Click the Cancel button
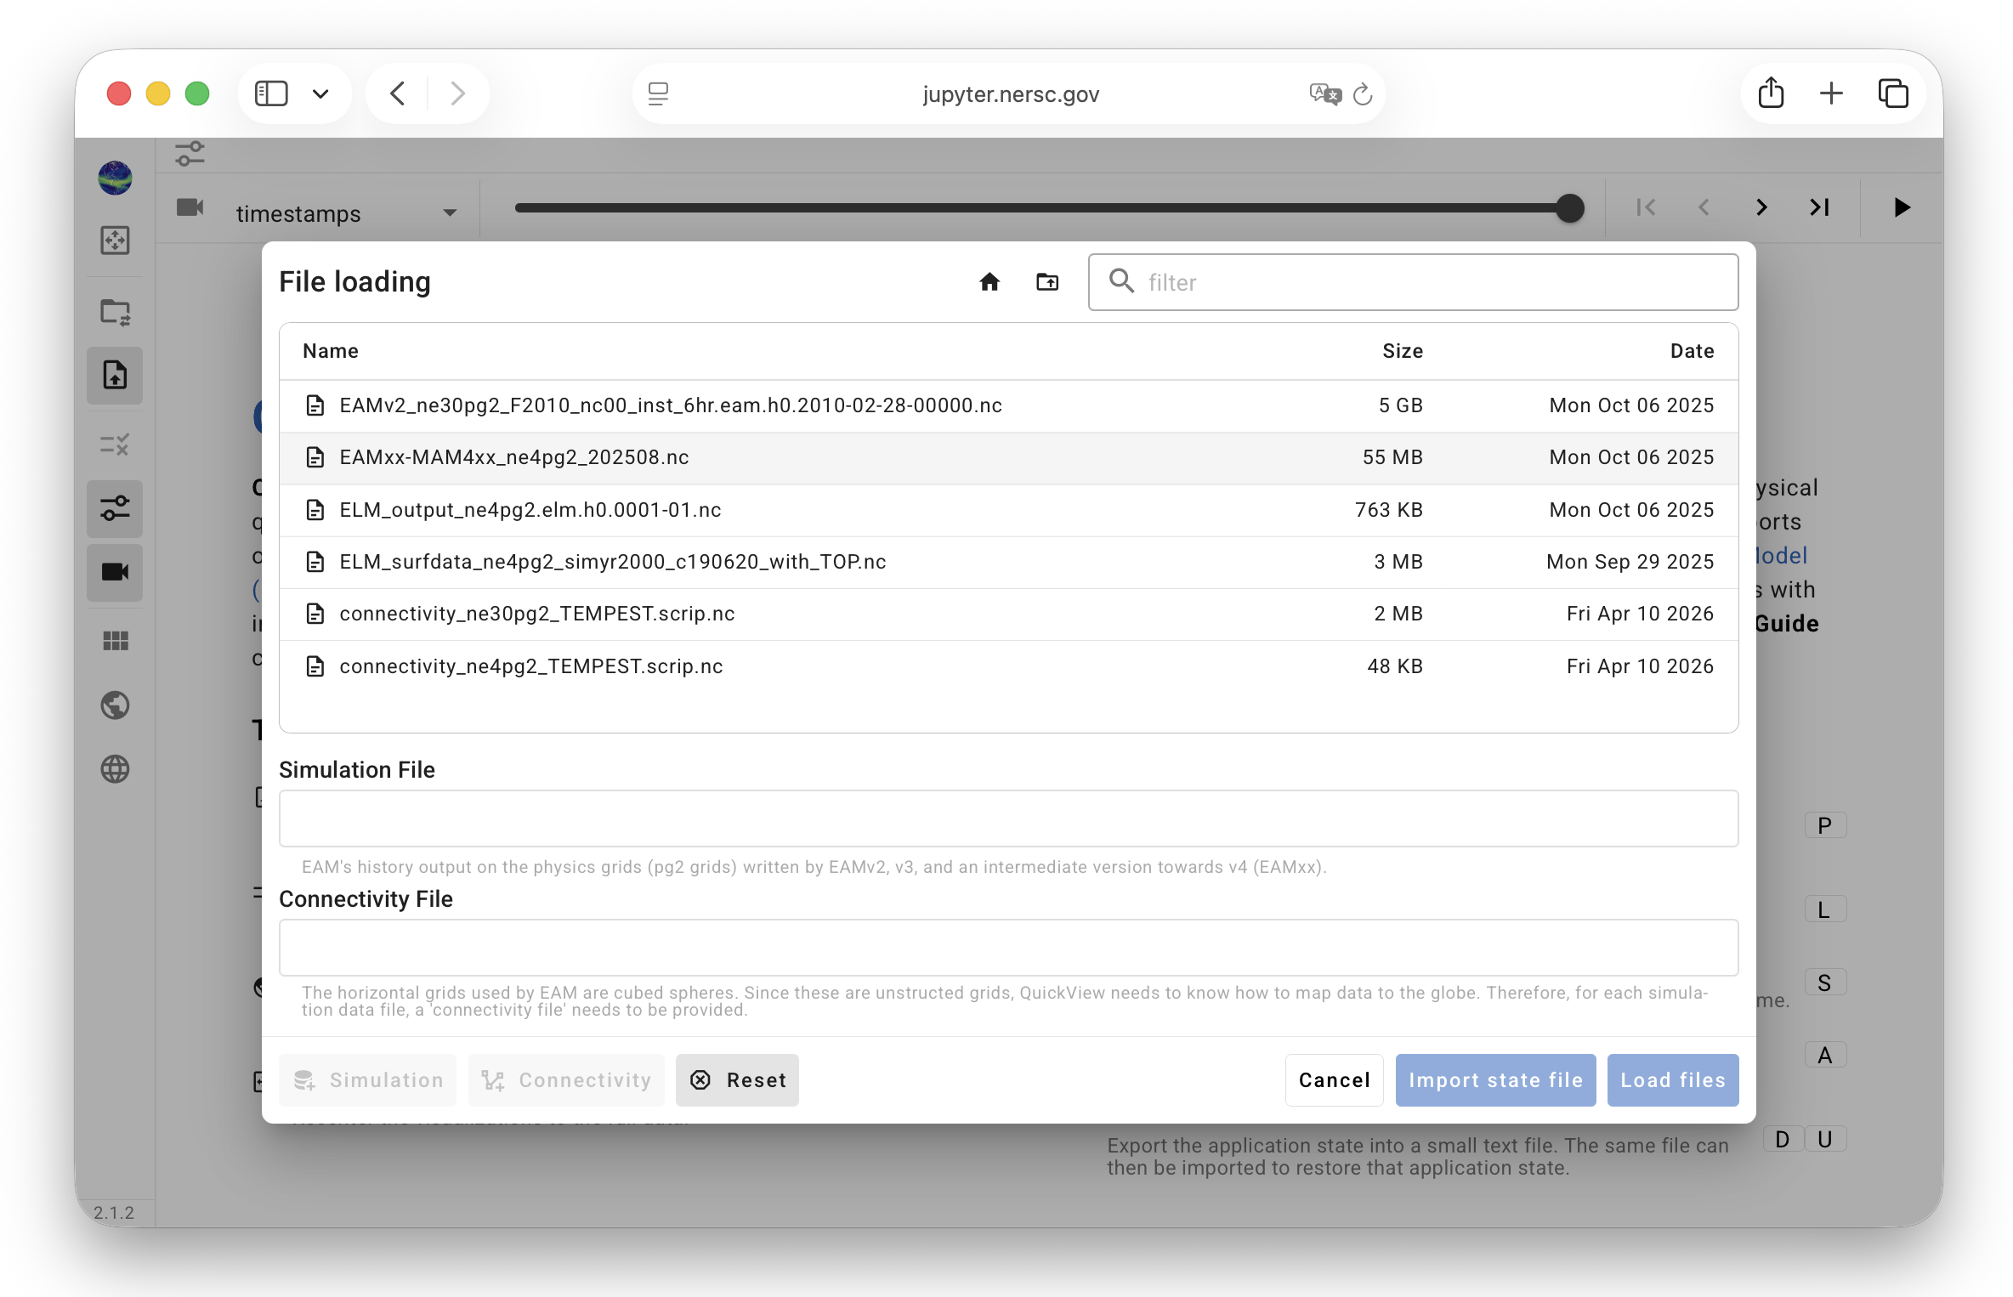 [1333, 1079]
